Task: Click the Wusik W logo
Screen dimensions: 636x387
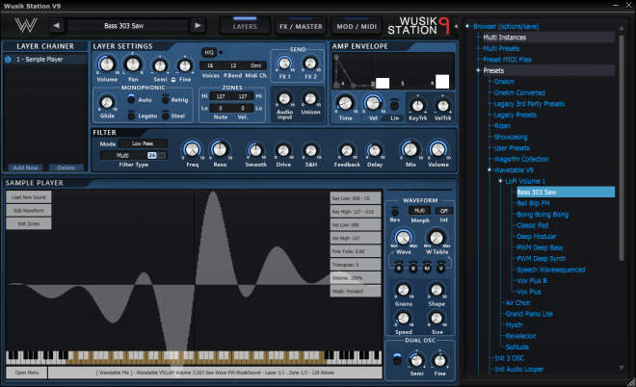Action: [26, 26]
